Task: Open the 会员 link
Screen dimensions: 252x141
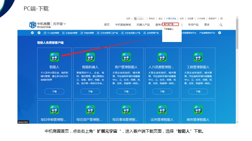Action: (x=181, y=19)
